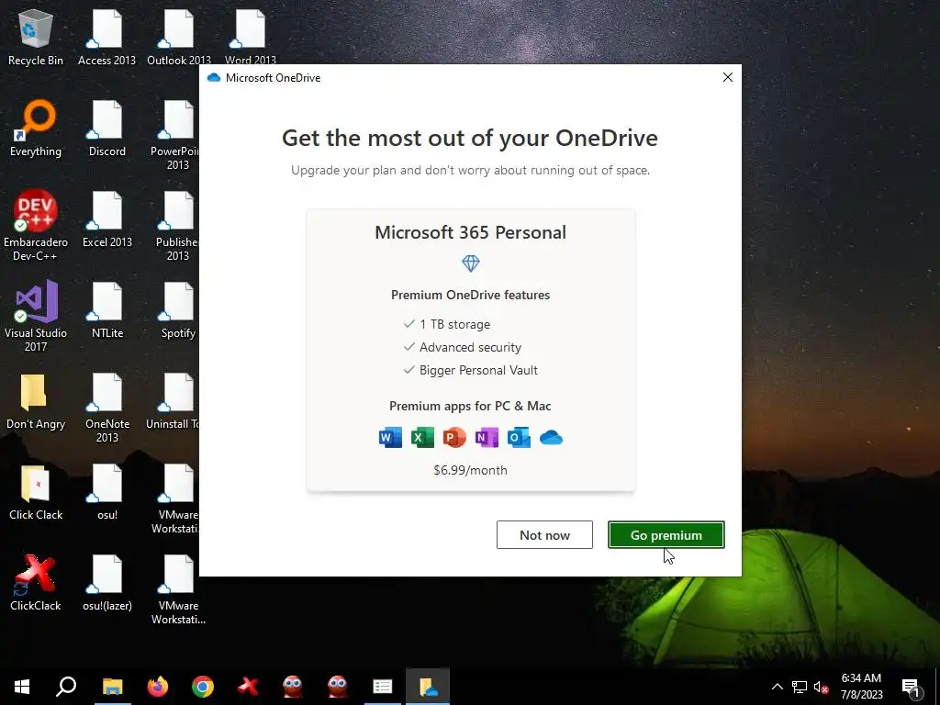Select the NTLite desktop shortcut
This screenshot has width=940, height=705.
pos(106,310)
